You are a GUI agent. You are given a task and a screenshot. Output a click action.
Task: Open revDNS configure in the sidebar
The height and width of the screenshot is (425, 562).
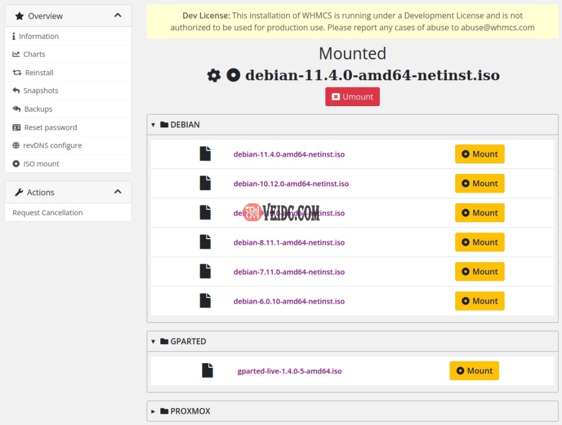click(x=68, y=145)
